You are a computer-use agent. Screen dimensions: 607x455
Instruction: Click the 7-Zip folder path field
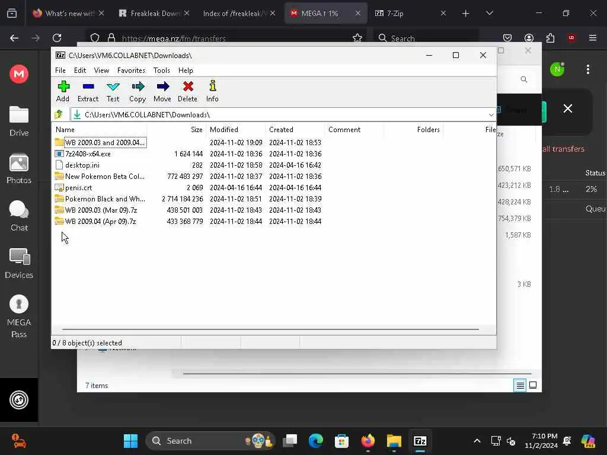[x=282, y=115]
